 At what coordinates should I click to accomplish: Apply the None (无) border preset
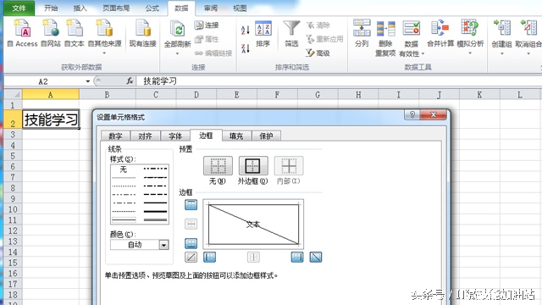[218, 165]
